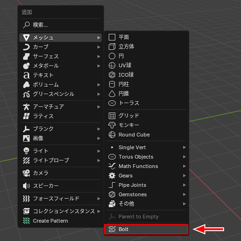The width and height of the screenshot is (241, 241).
Task: Select the UV球 sphere icon
Action: pyautogui.click(x=112, y=65)
